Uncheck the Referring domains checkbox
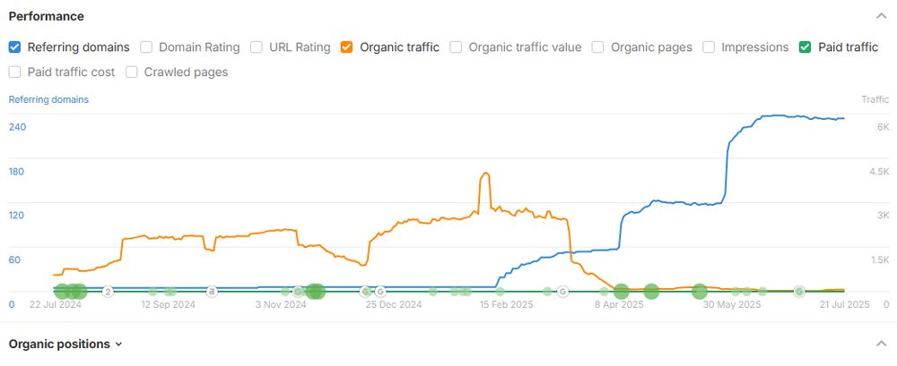Image resolution: width=897 pixels, height=366 pixels. click(x=15, y=47)
